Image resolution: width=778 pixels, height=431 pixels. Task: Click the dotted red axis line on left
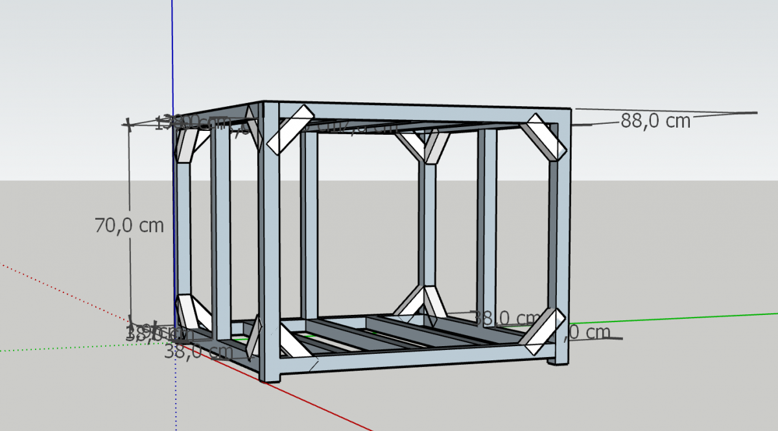point(65,290)
